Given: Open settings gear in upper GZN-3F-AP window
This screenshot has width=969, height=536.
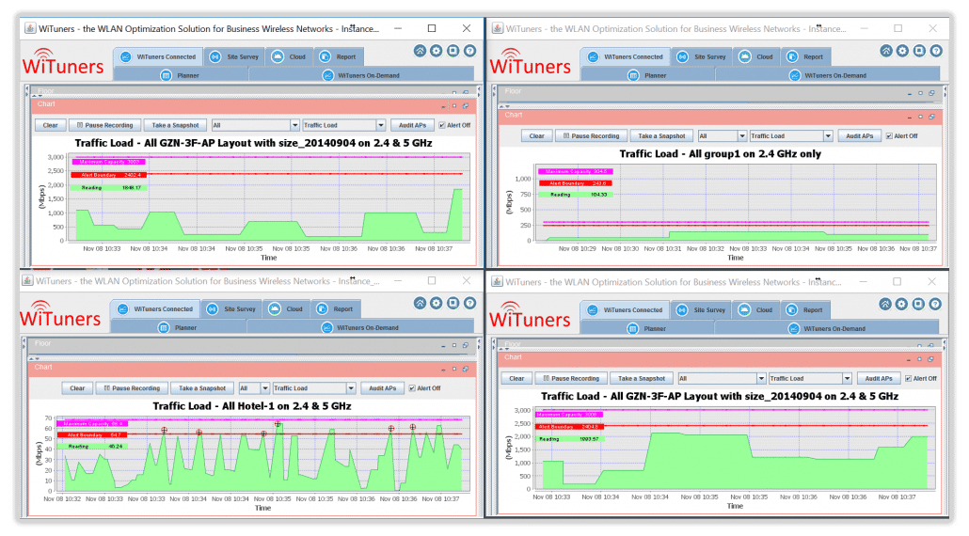Looking at the screenshot, I should tap(437, 51).
